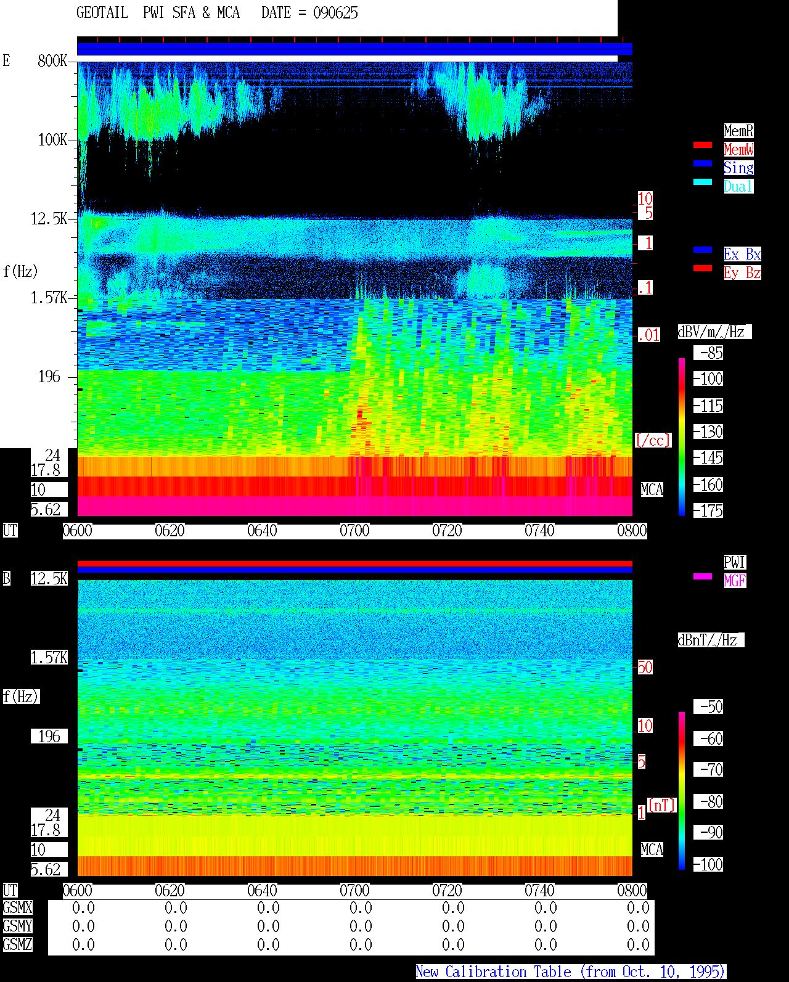Click the [/cc] density axis label
The image size is (789, 982).
click(653, 441)
